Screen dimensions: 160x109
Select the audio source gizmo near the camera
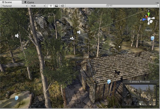79,32
